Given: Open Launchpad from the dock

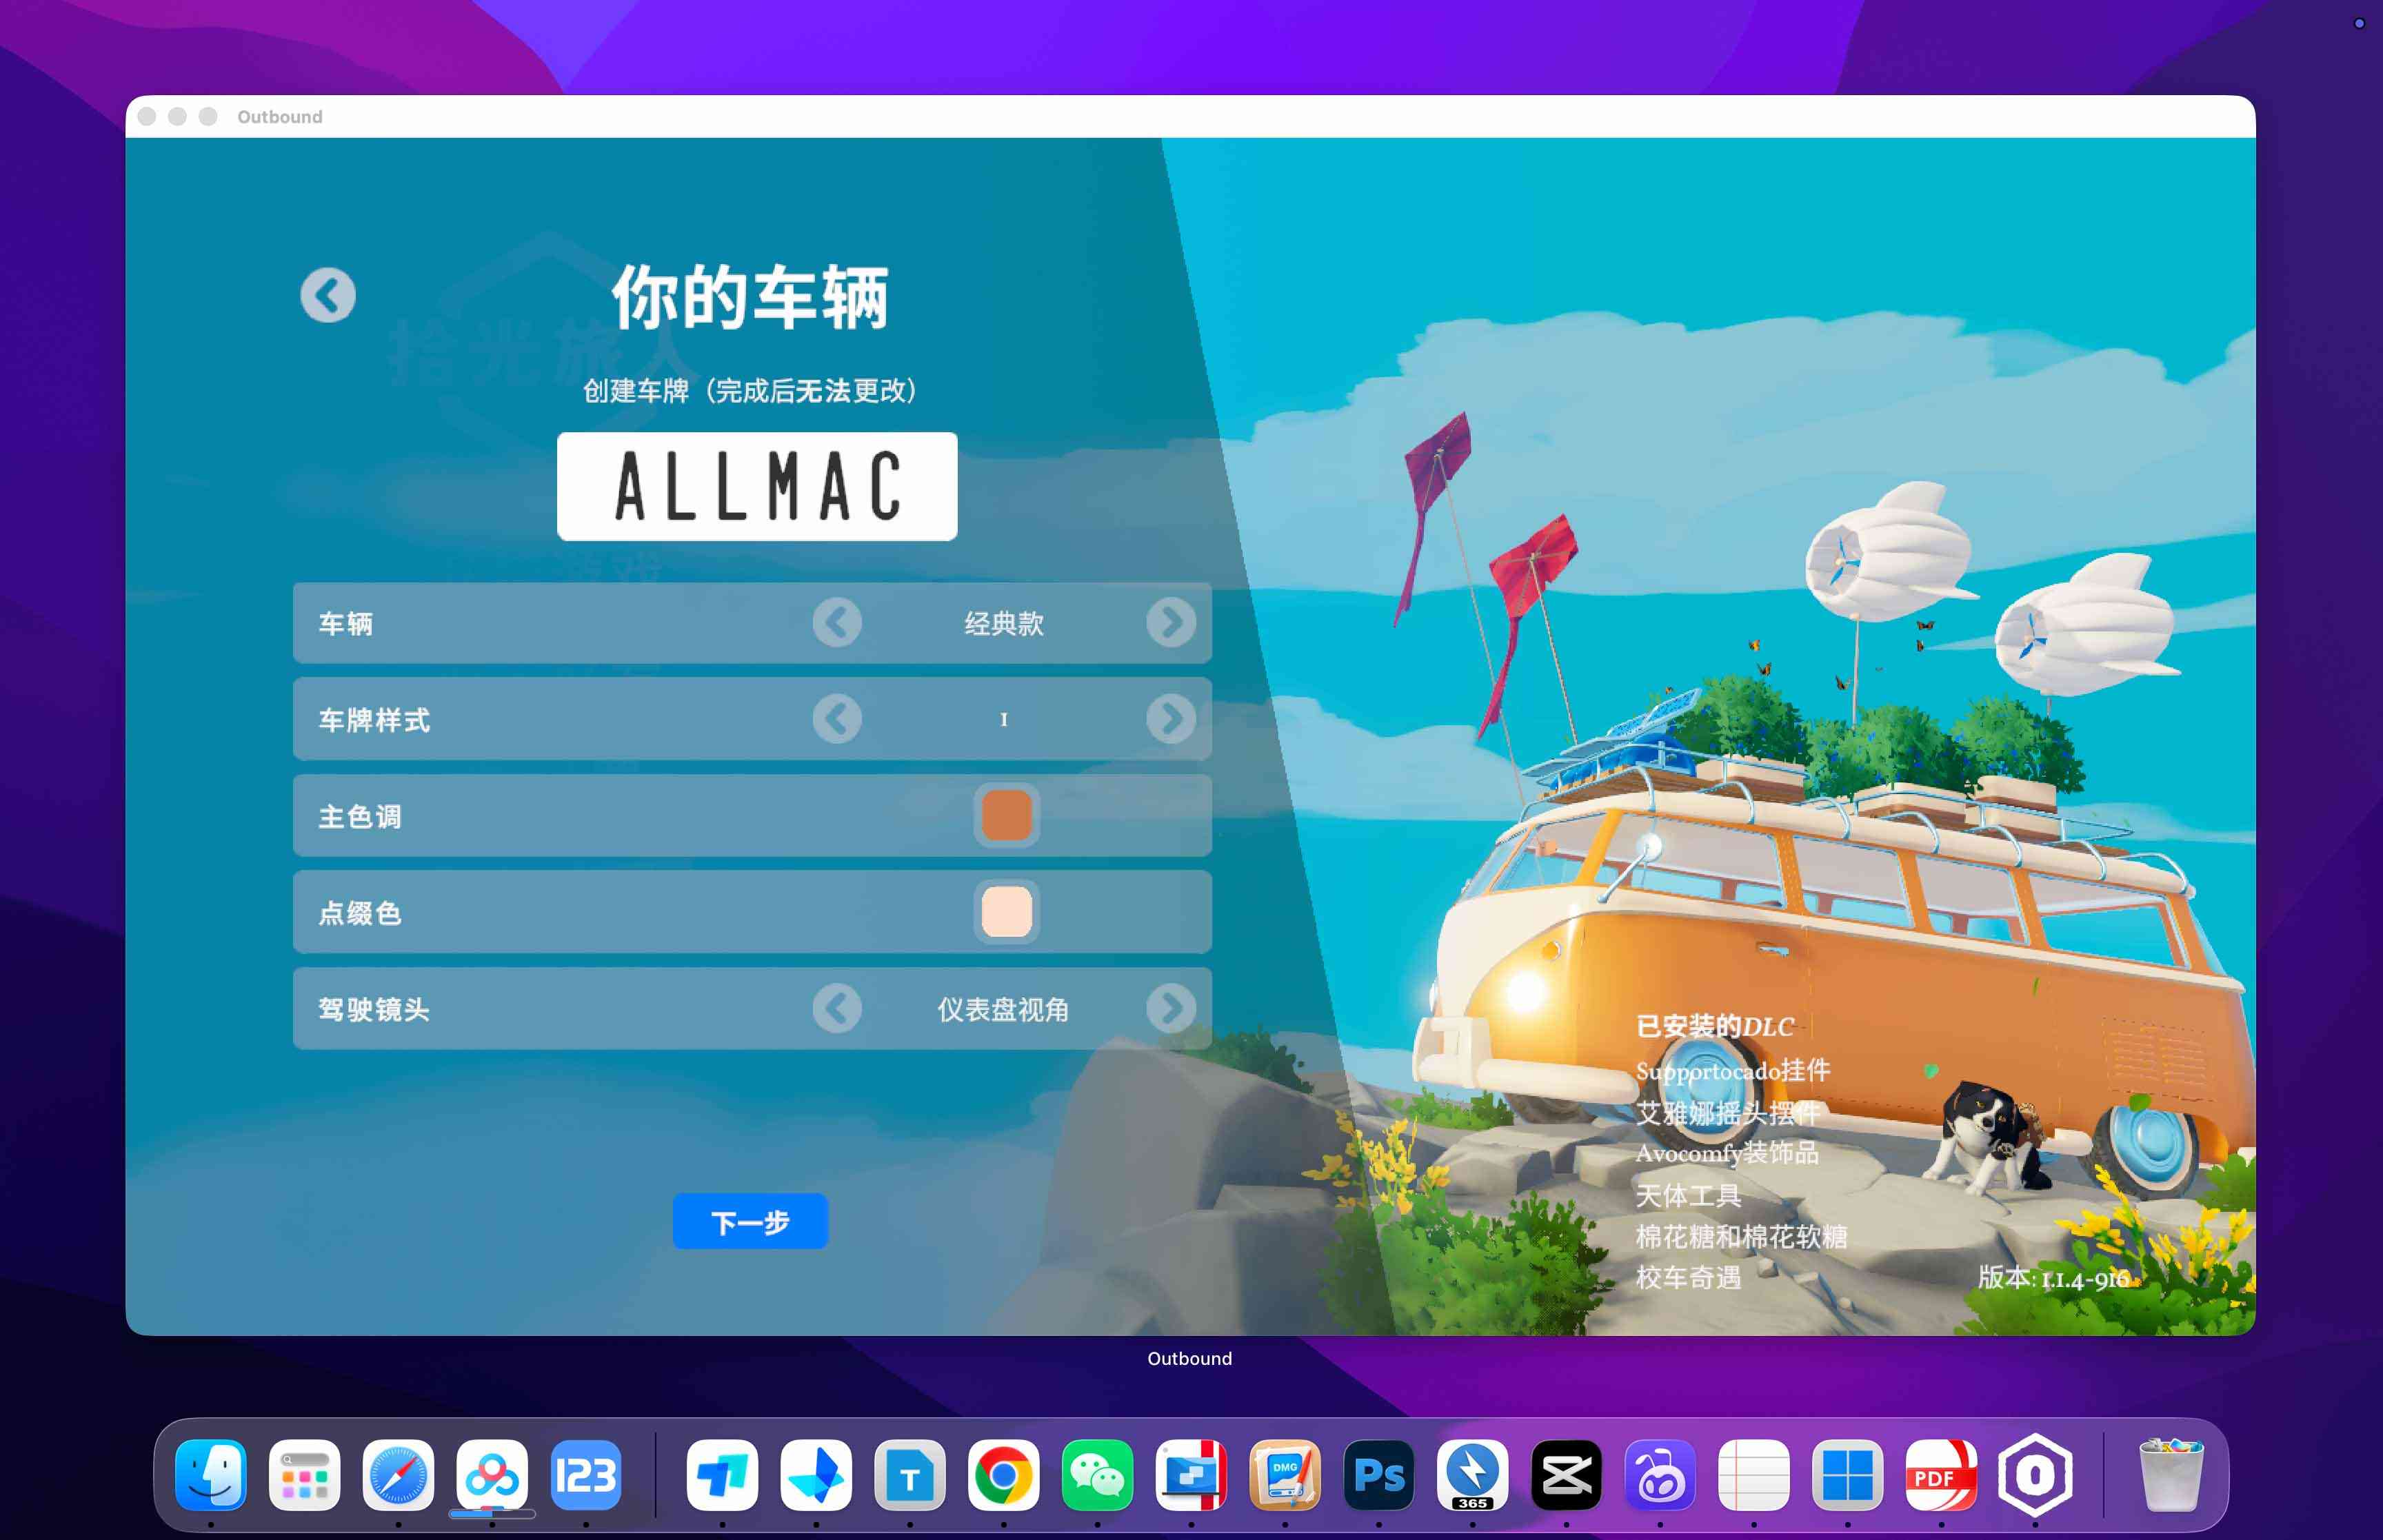Looking at the screenshot, I should (x=305, y=1475).
